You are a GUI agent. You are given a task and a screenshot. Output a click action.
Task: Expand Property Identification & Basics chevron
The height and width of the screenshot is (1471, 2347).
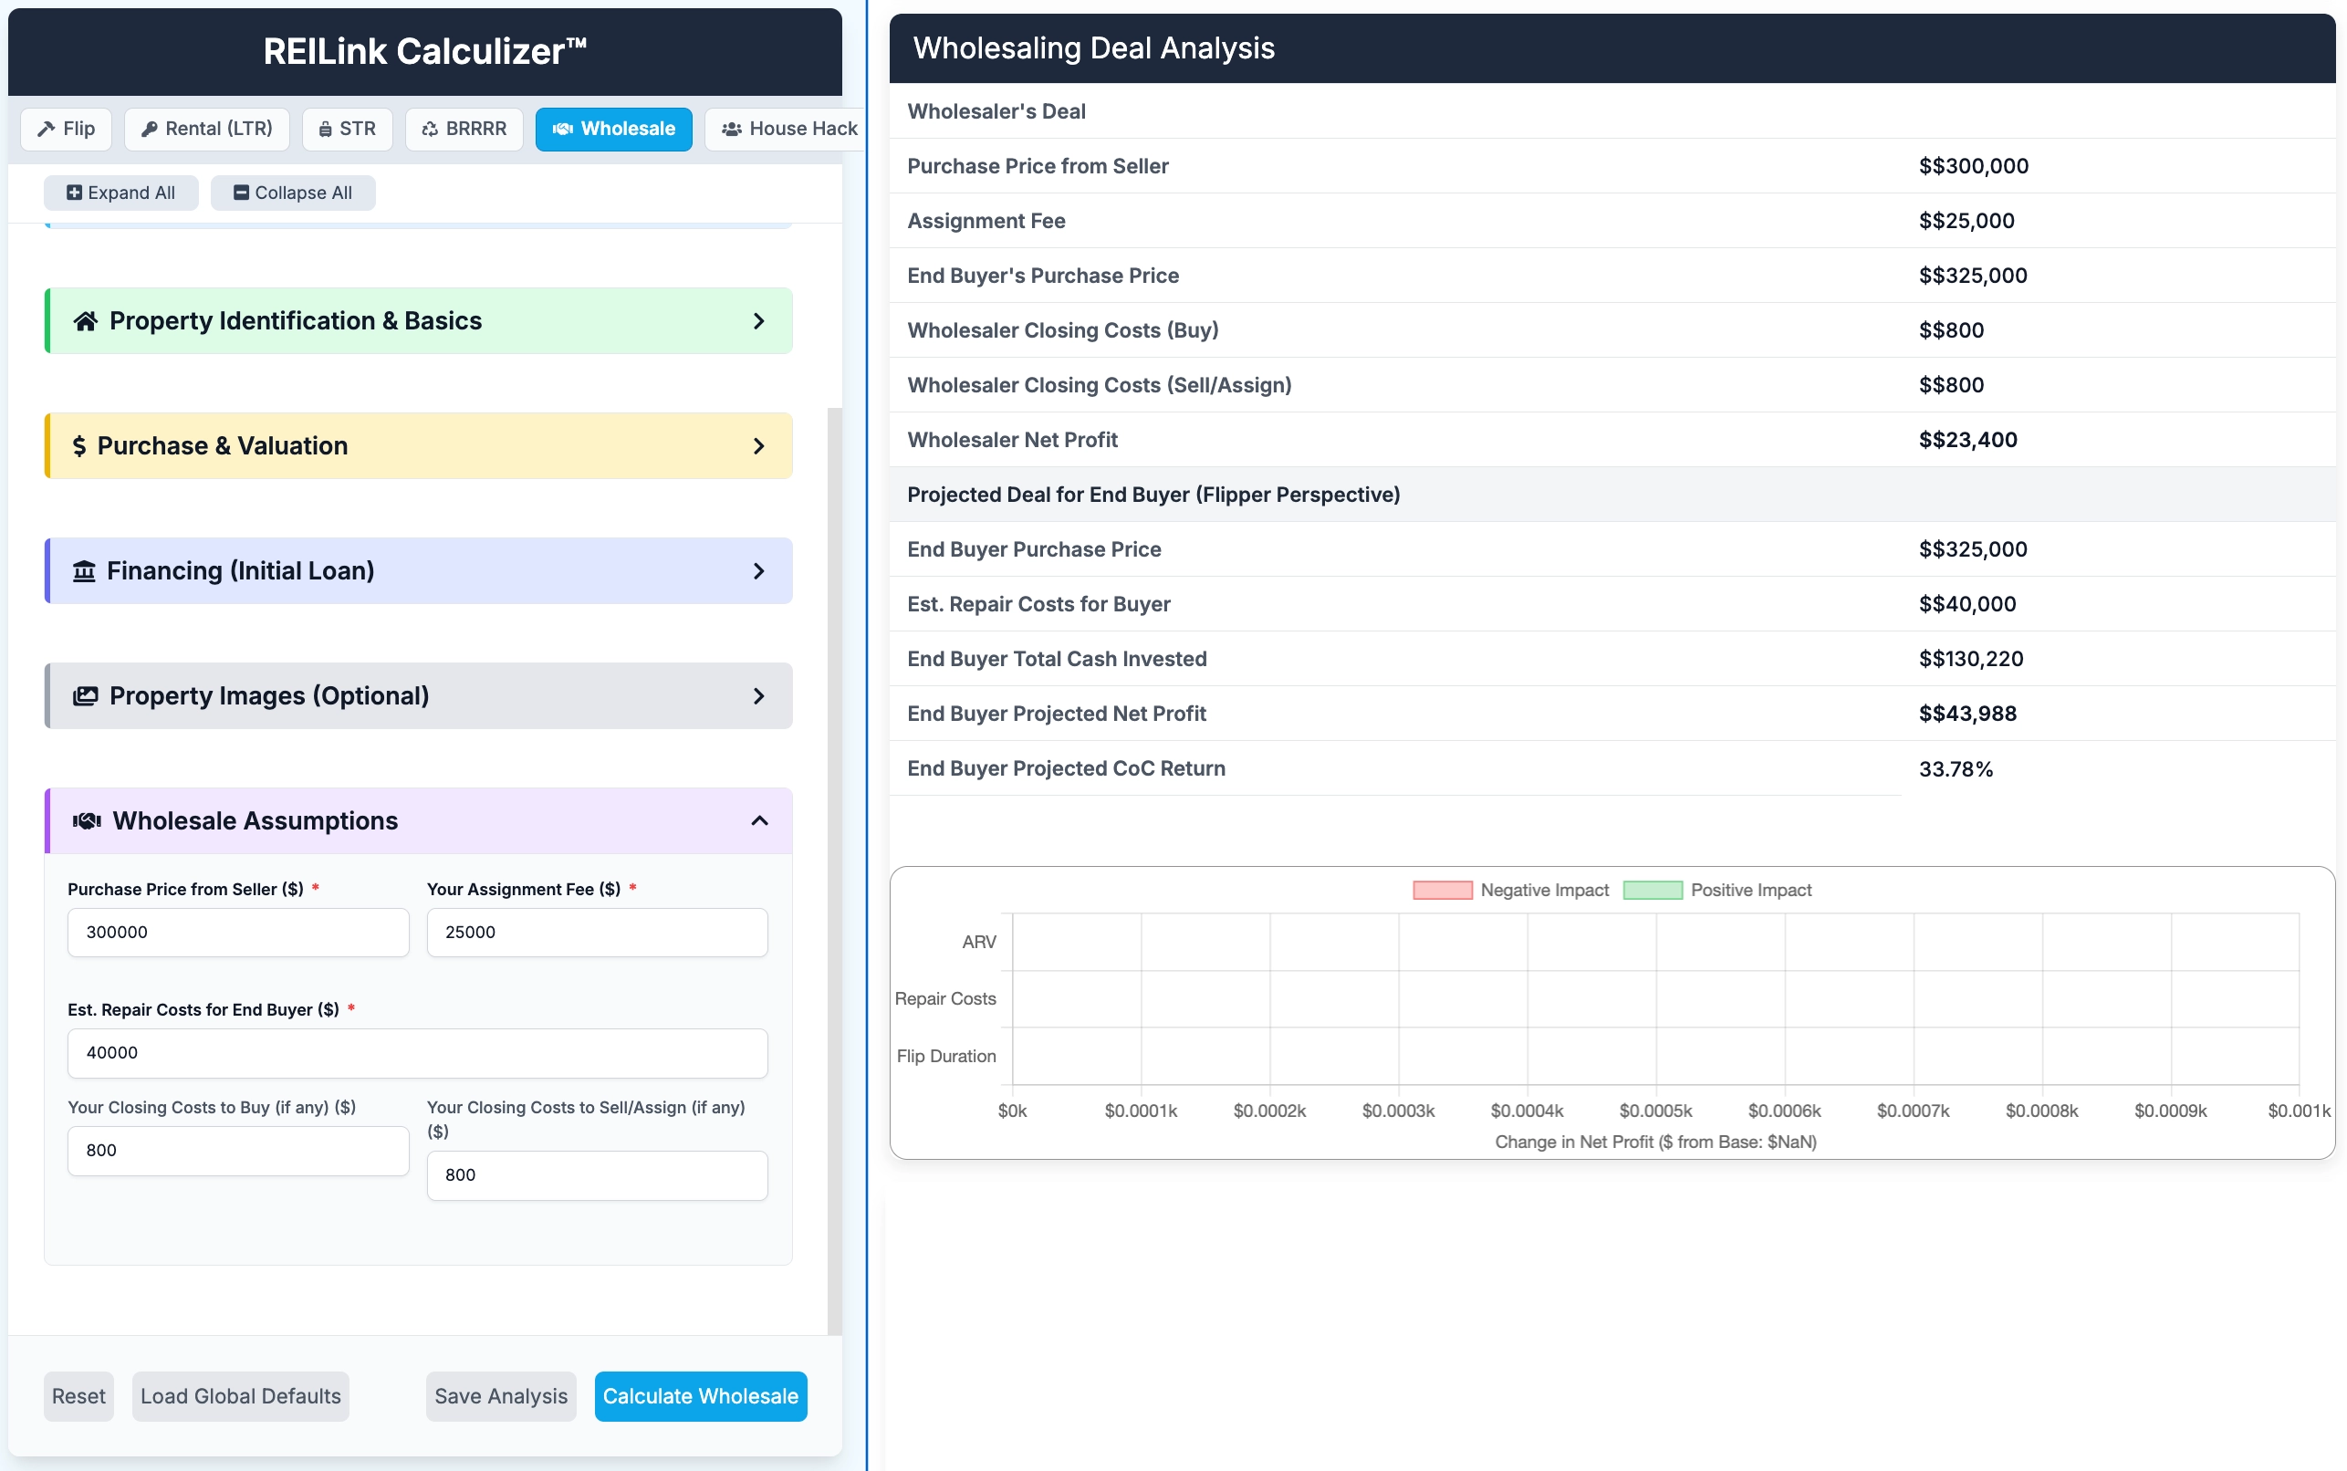coord(758,321)
